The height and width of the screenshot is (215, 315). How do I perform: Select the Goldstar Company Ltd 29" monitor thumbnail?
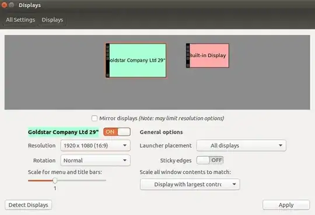pos(136,60)
